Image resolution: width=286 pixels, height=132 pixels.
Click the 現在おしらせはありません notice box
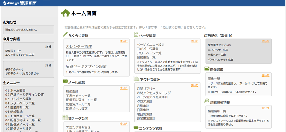[29, 30]
